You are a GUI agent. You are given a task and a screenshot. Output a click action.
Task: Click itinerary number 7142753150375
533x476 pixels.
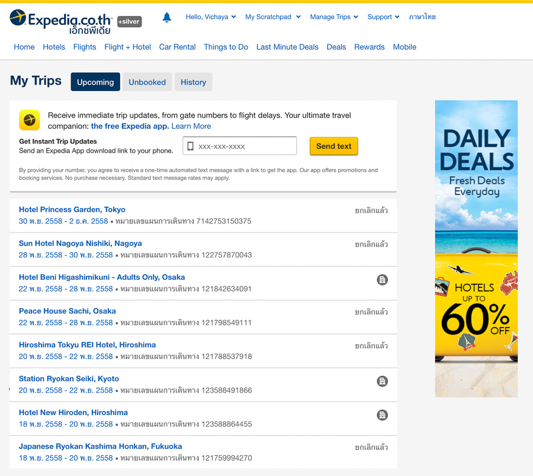tap(224, 221)
